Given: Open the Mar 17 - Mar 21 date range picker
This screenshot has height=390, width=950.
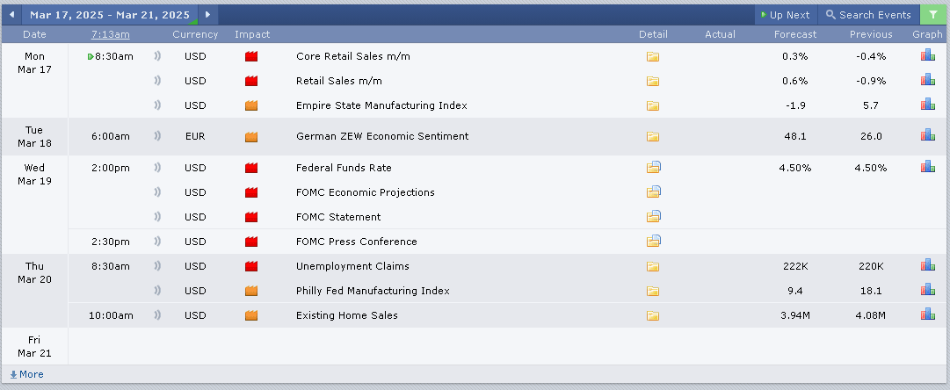Looking at the screenshot, I should pyautogui.click(x=109, y=15).
